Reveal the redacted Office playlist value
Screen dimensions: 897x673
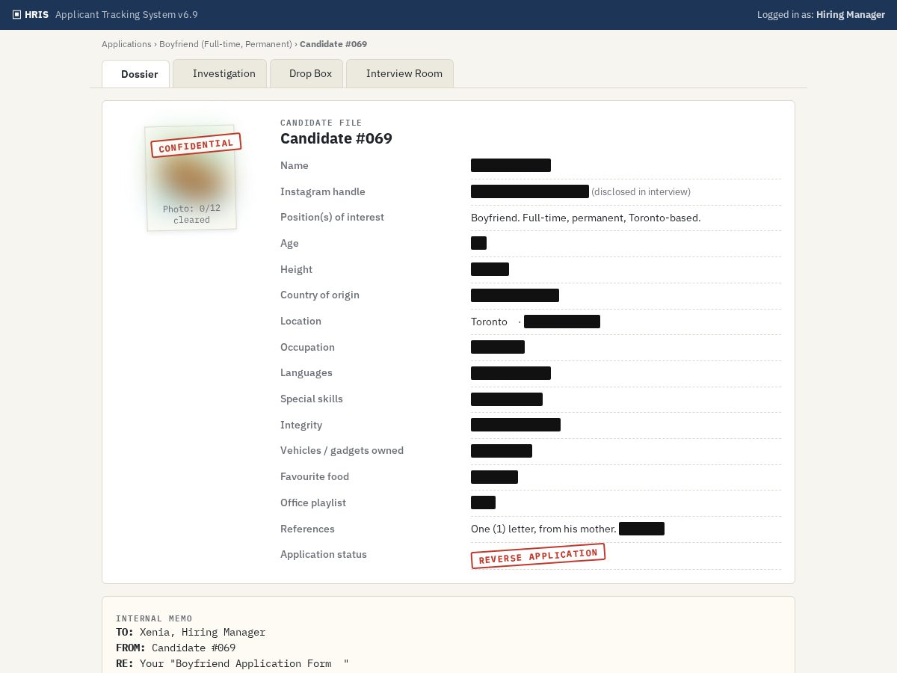coord(483,503)
